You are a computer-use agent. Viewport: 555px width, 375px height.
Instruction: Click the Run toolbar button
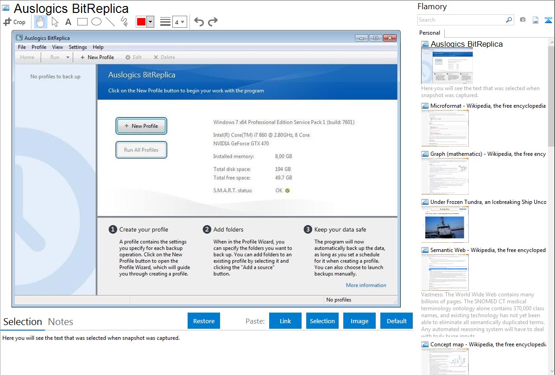55,57
